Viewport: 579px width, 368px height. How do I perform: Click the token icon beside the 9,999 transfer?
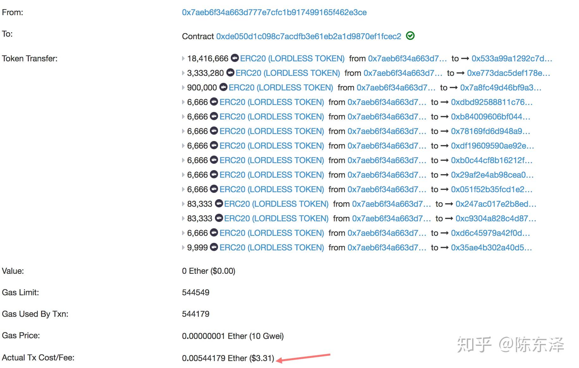point(214,247)
